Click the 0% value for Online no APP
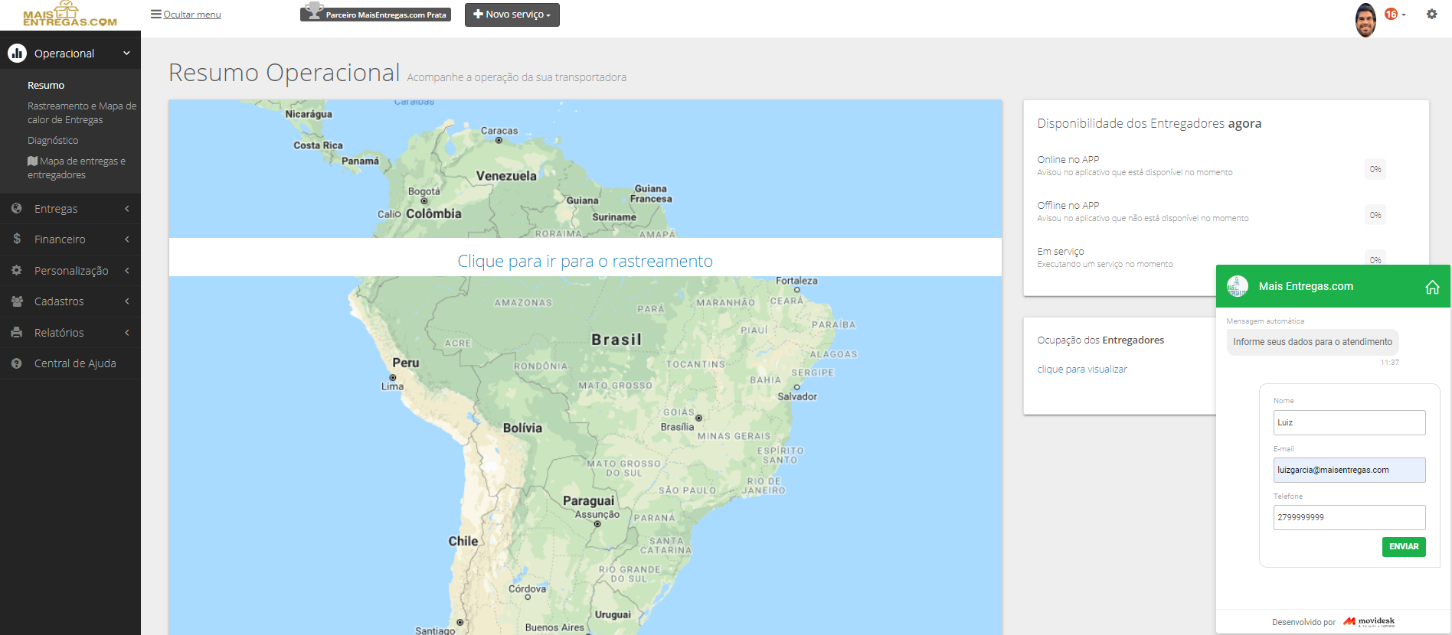 pos(1375,169)
